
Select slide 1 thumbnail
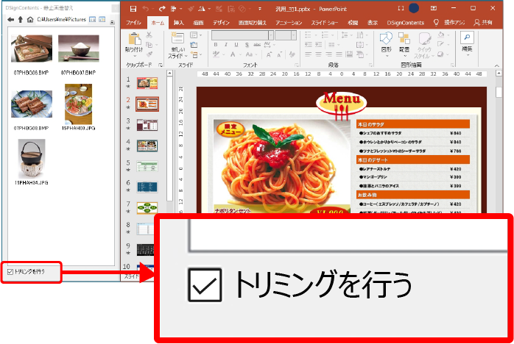tap(147, 83)
